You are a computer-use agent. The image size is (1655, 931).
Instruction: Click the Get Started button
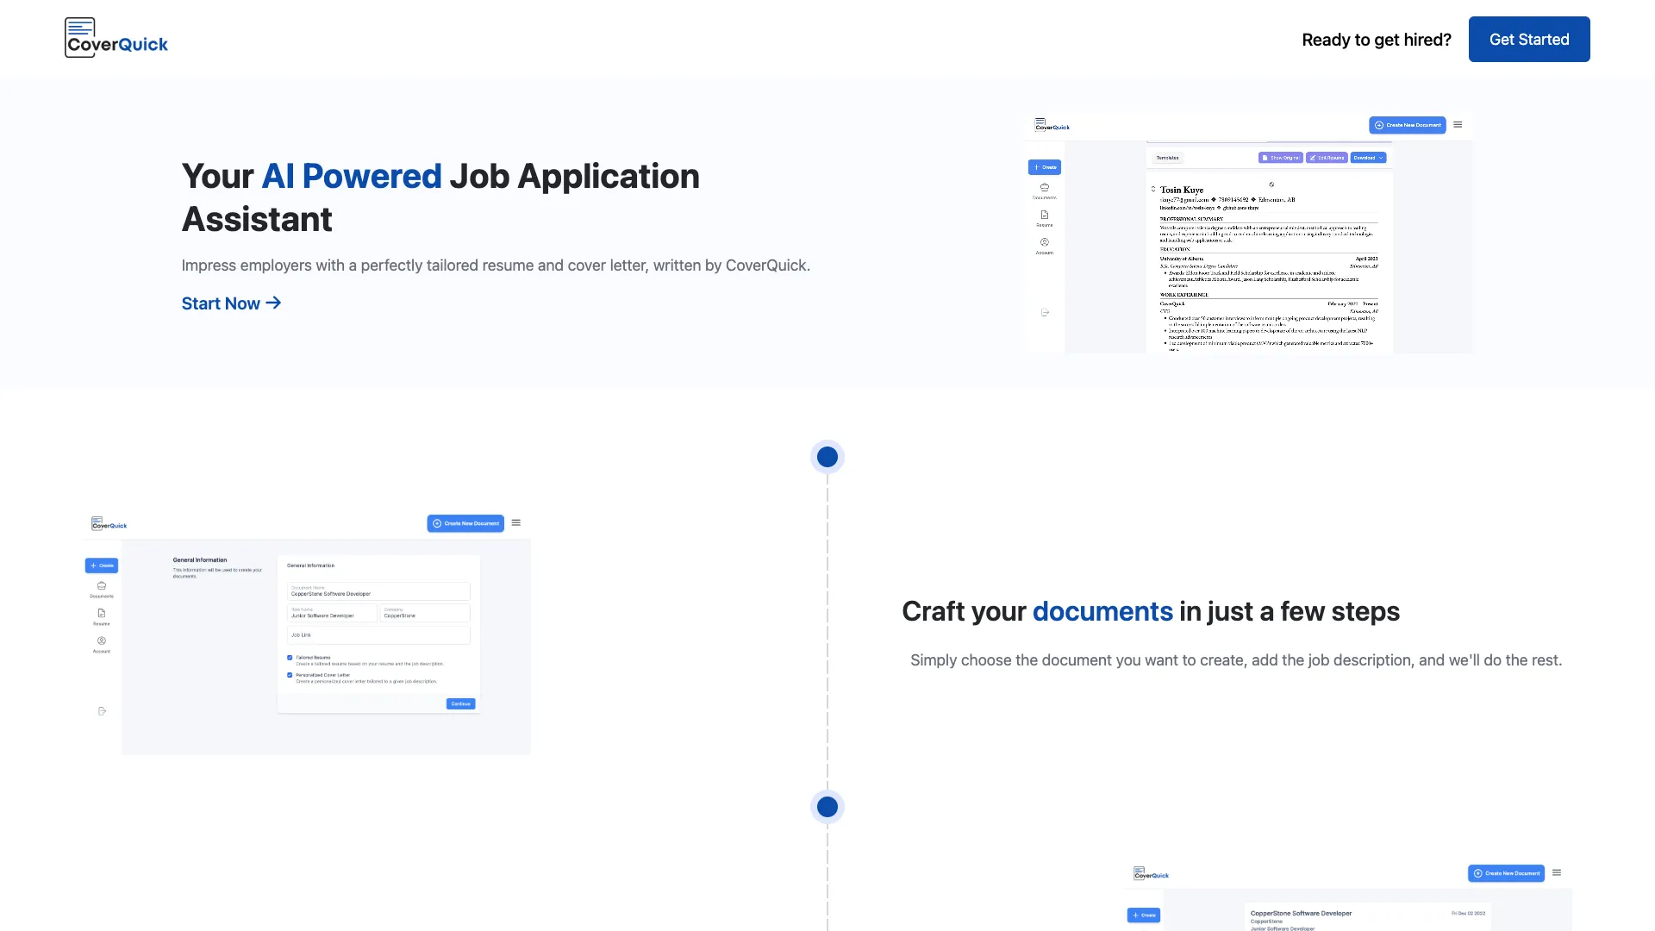1529,39
